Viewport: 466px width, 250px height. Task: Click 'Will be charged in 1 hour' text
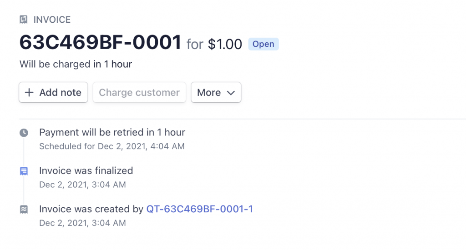pos(76,64)
